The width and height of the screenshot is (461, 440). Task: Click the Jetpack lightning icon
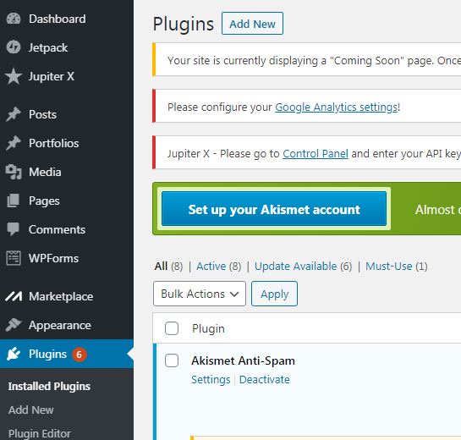(x=14, y=47)
